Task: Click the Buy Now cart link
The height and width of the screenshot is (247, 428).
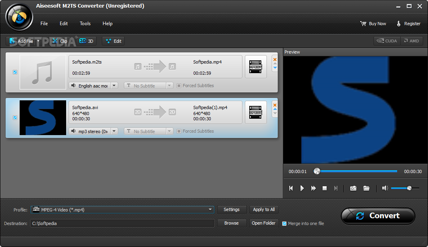Action: pyautogui.click(x=373, y=24)
